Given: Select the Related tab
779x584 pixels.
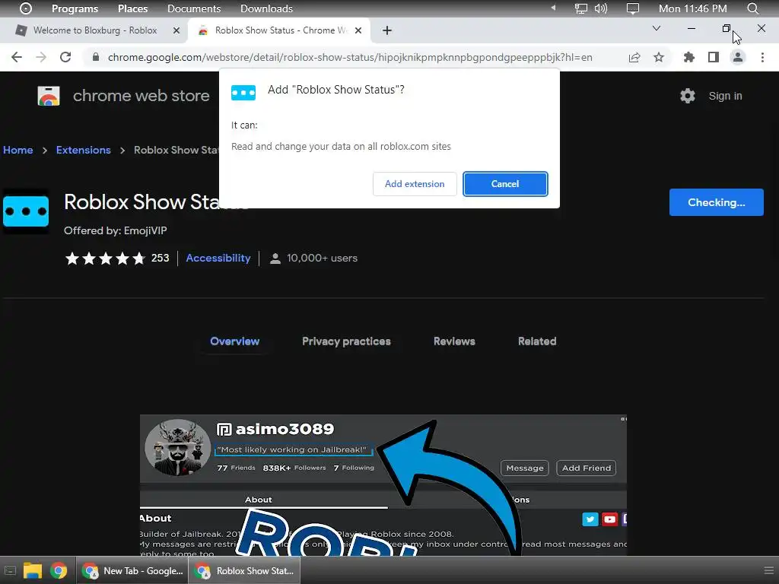Looking at the screenshot, I should pyautogui.click(x=537, y=341).
